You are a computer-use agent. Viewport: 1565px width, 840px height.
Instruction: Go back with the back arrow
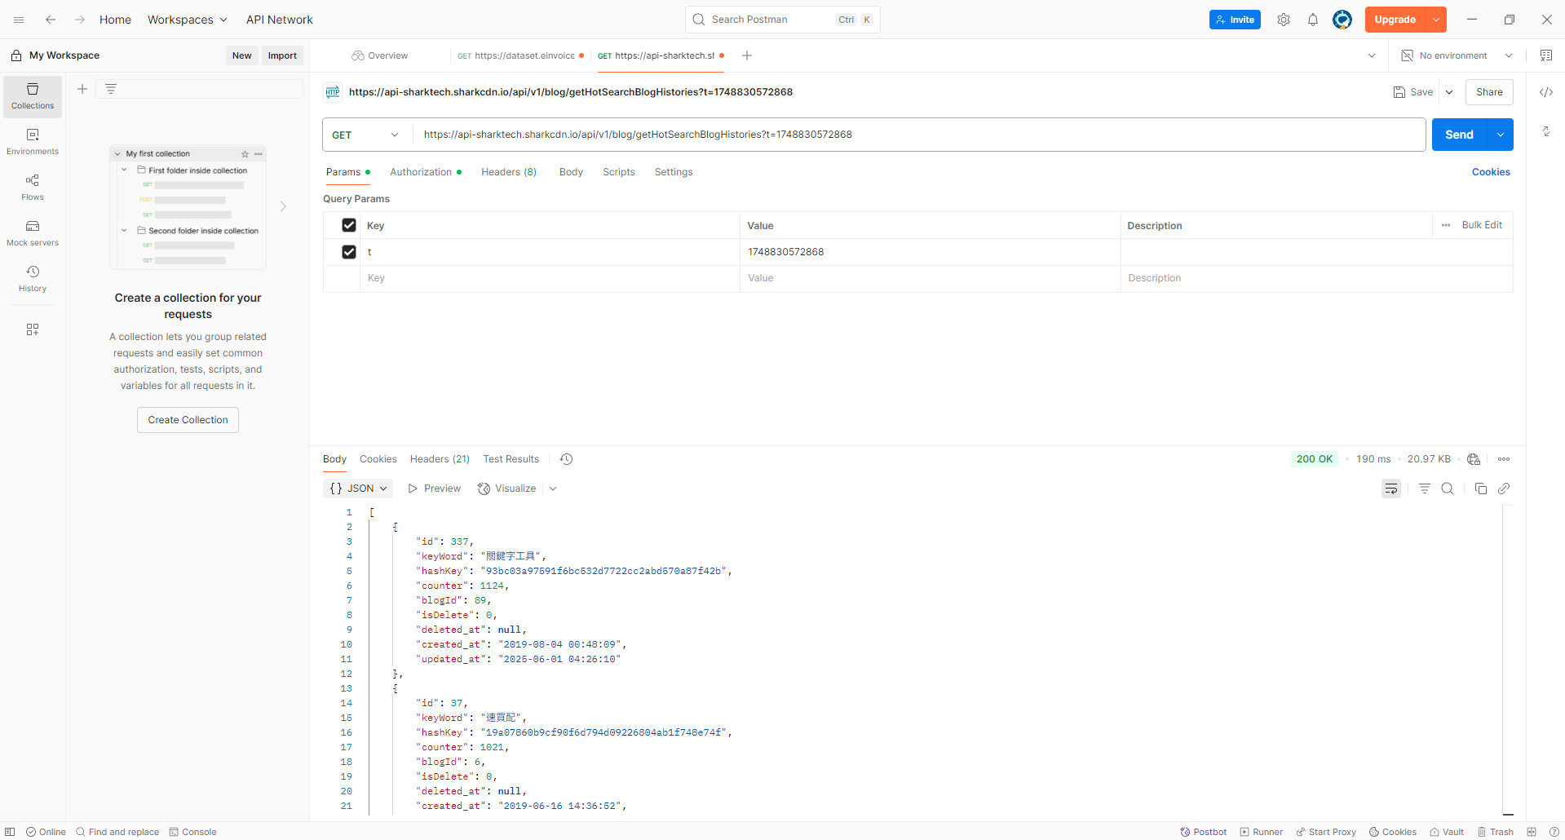click(51, 20)
